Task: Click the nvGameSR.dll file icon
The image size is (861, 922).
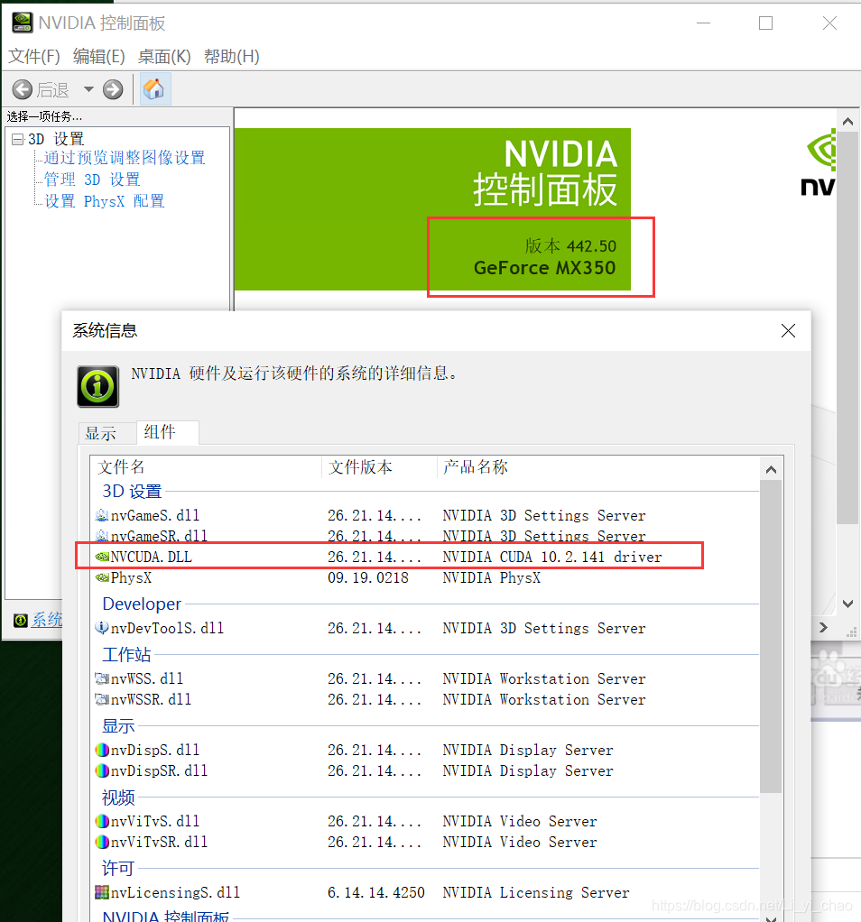Action: (102, 536)
